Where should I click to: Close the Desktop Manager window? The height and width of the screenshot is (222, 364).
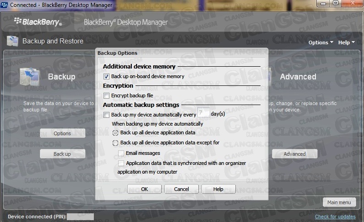click(x=353, y=3)
